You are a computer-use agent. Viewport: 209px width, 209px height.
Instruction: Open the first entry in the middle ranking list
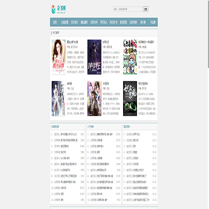click(x=102, y=134)
